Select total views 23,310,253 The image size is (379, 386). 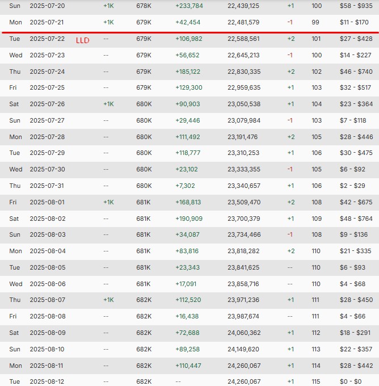click(x=243, y=153)
